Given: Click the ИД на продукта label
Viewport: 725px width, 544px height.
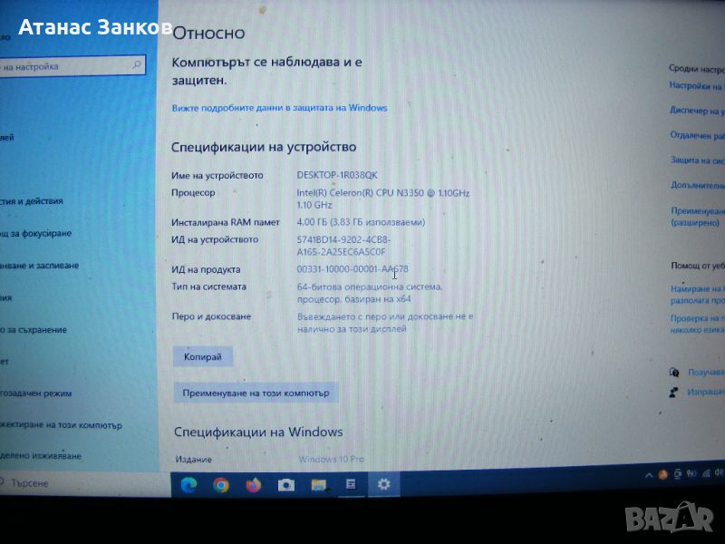Looking at the screenshot, I should [x=206, y=269].
